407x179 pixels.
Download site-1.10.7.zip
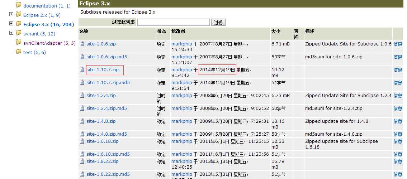click(103, 70)
